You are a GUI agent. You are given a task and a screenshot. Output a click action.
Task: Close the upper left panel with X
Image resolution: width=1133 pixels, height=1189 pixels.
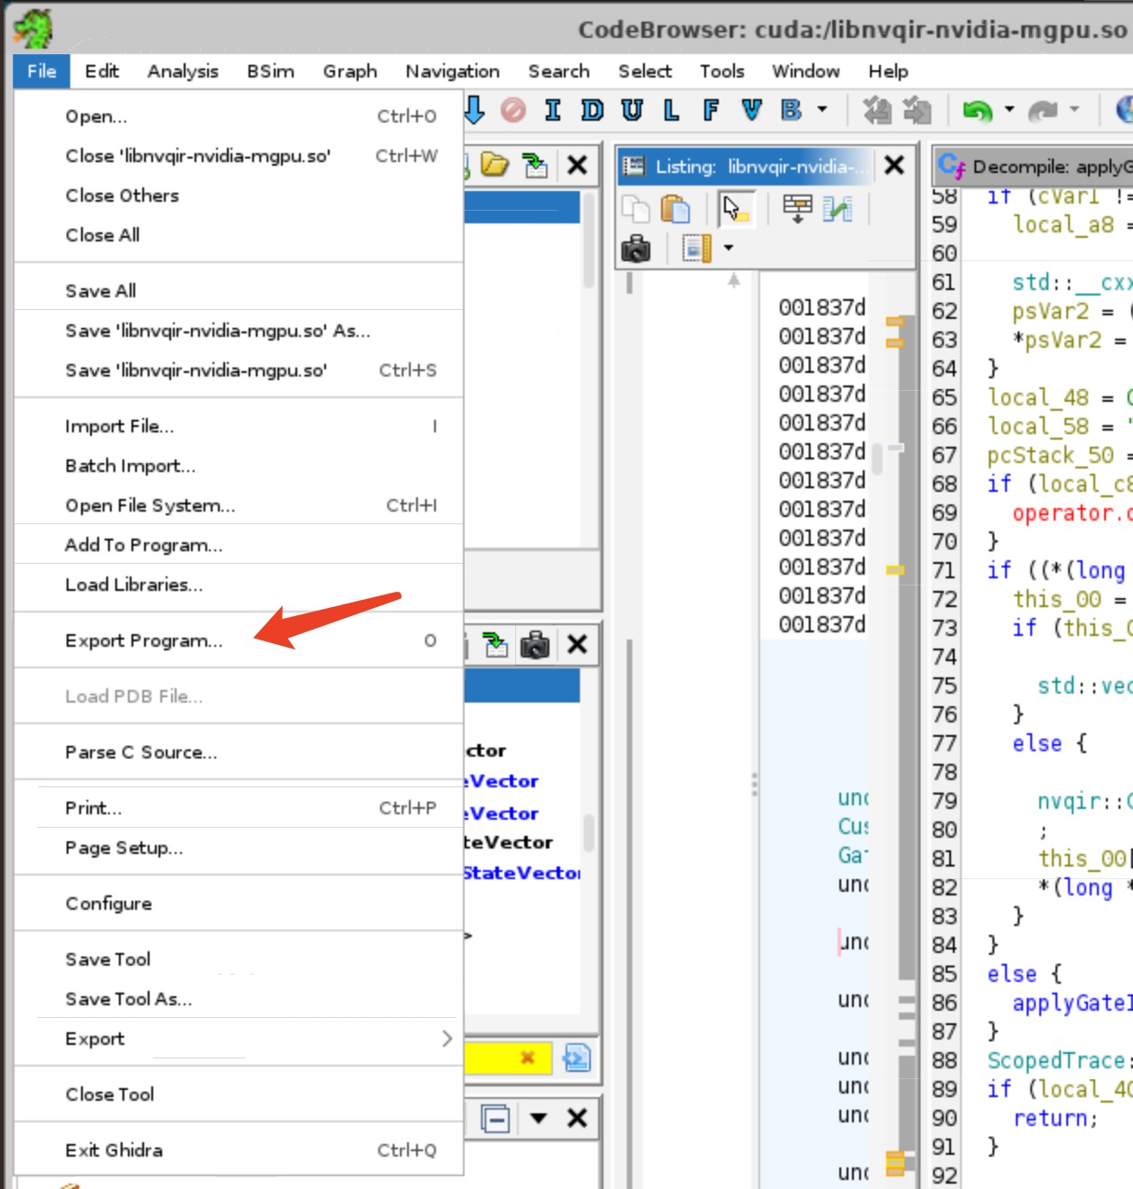[x=577, y=165]
